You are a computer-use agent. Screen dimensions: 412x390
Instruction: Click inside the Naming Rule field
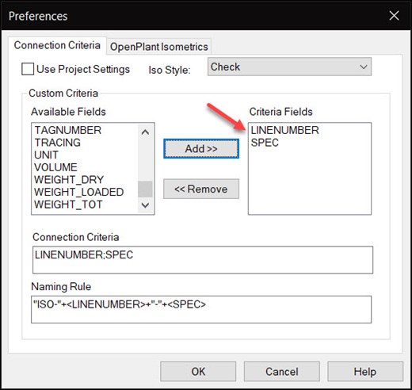[201, 309]
